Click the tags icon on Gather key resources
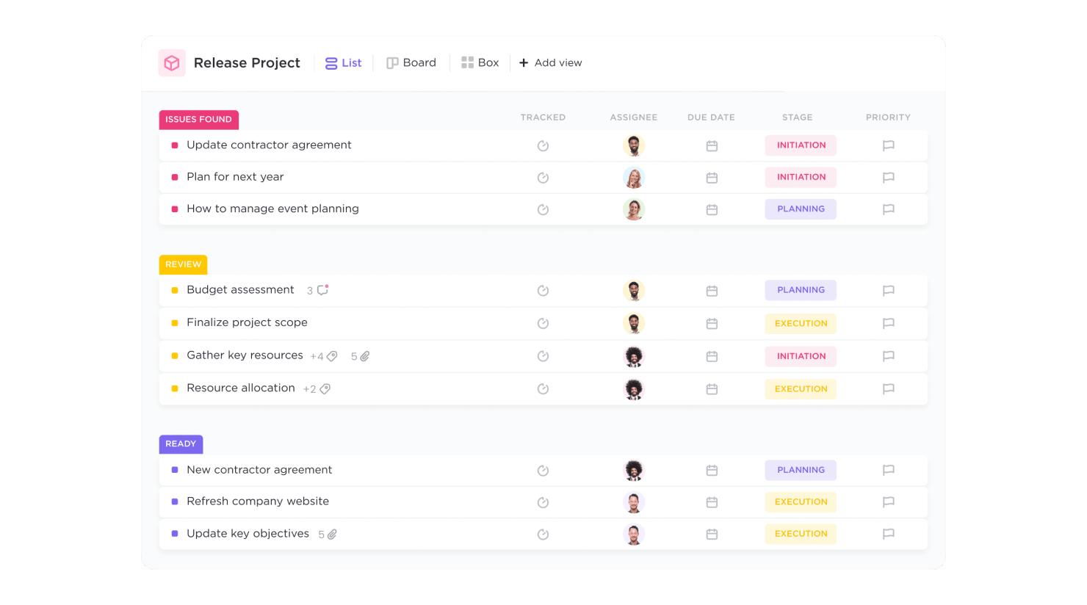 pos(332,356)
